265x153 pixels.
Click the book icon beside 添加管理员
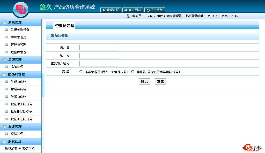pos(6,37)
